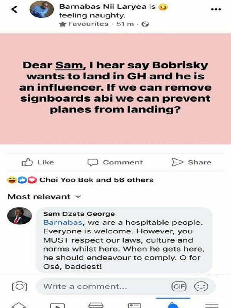Switch to the Video tab
The height and width of the screenshot is (308, 231).
click(x=57, y=305)
